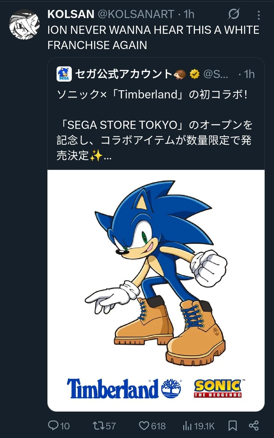Open the three-dot options menu
The width and height of the screenshot is (274, 438).
point(259,15)
